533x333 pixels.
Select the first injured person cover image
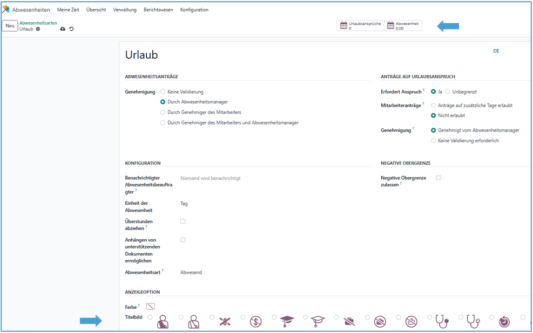pos(163,322)
